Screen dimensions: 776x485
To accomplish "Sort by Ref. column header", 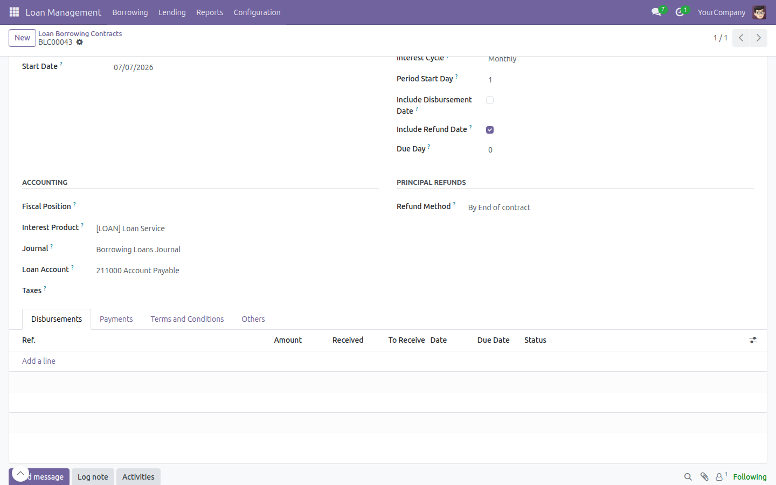I will pos(29,340).
